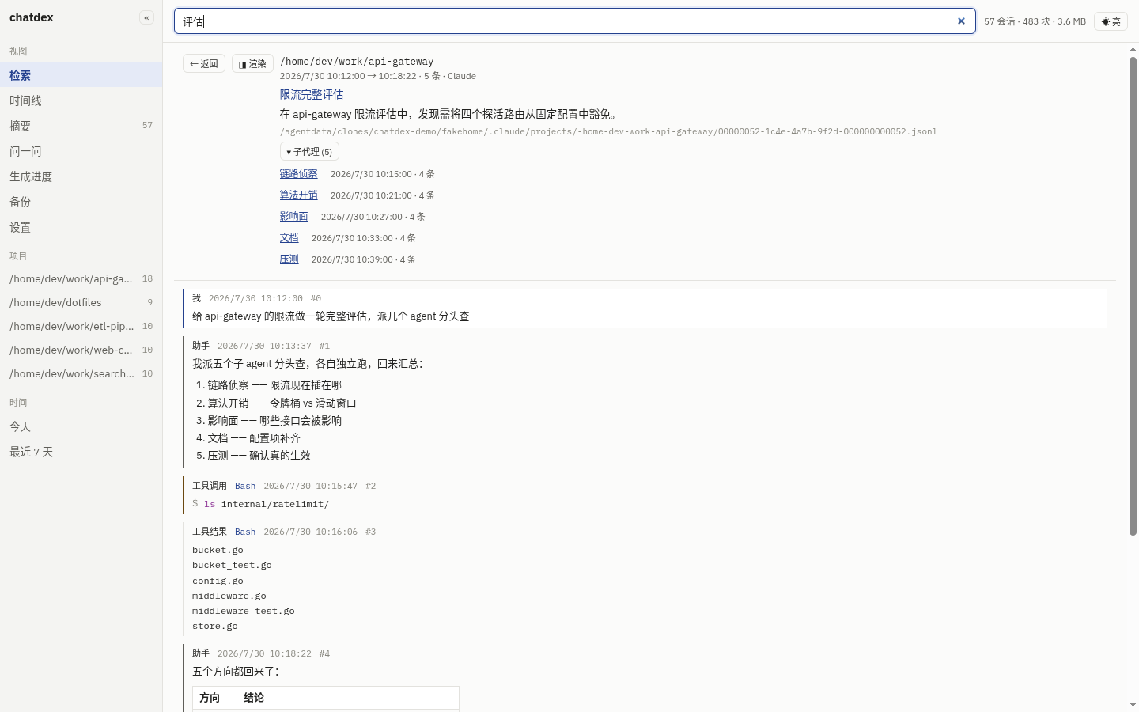Open the 限流完整评估 session title

tap(312, 94)
